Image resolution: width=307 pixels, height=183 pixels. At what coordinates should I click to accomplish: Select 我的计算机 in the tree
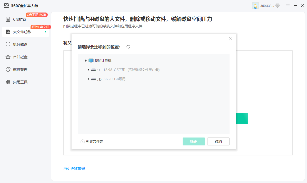coord(103,61)
